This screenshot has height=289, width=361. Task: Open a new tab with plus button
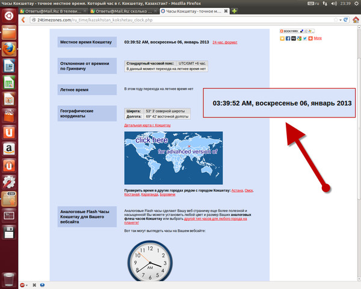(235, 11)
